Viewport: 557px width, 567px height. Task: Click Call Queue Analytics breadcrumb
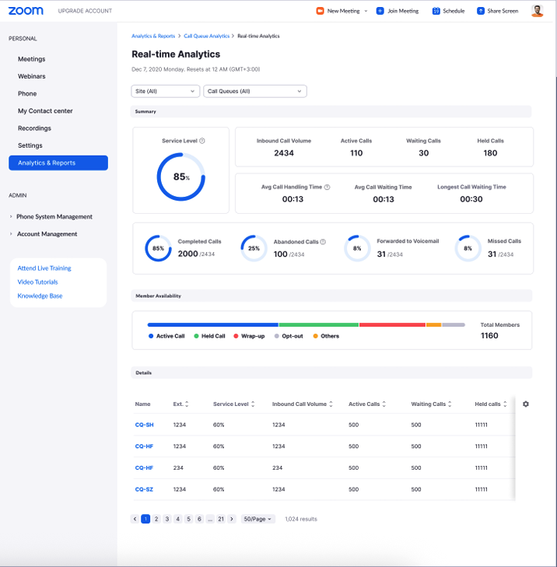point(206,36)
